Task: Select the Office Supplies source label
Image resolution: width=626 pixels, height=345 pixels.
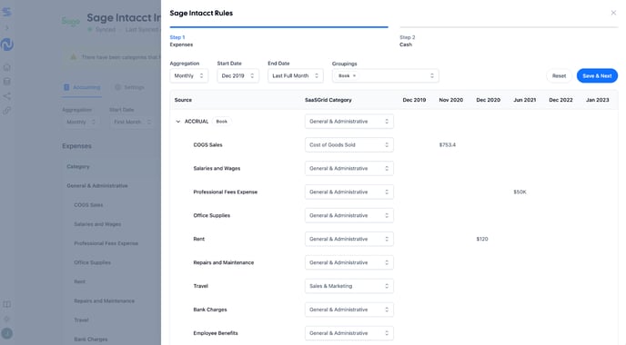Action: 212,215
